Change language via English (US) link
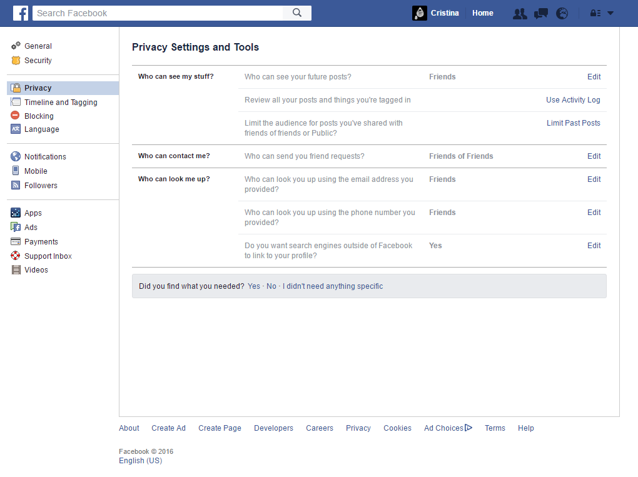The width and height of the screenshot is (638, 477). [x=140, y=460]
